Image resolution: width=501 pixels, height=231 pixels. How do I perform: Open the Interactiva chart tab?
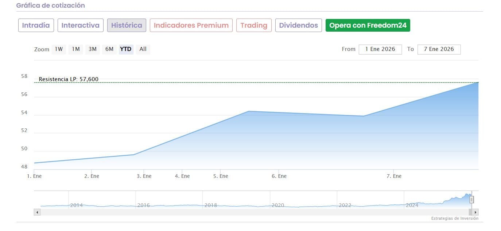tap(80, 25)
